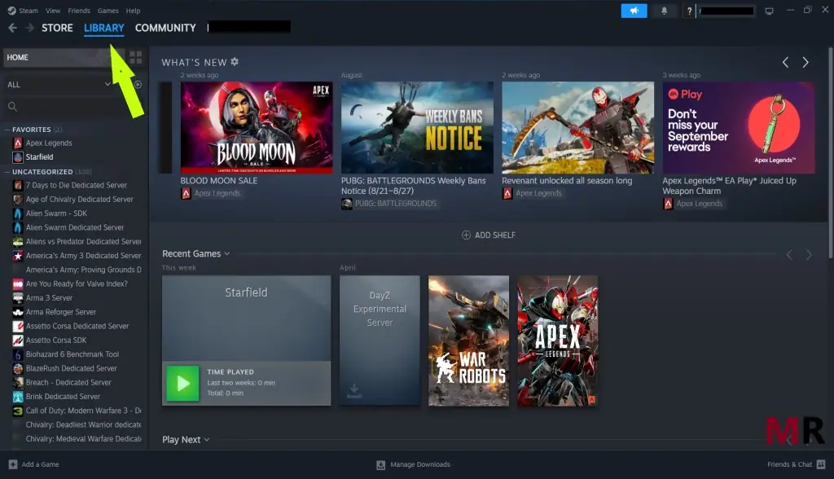The image size is (834, 479).
Task: Open the PUBG Weekly Bans Notice thumbnail
Action: 418,127
